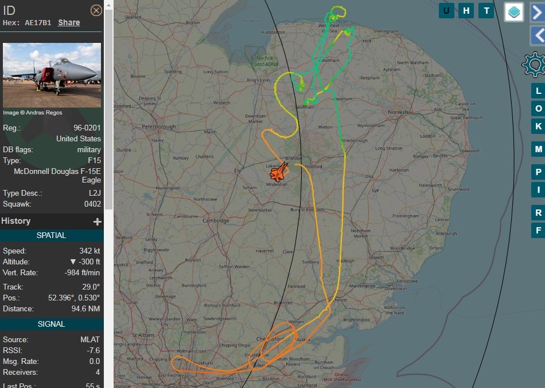Viewport: 545px width, 388px height.
Task: Open the map layers selector icon
Action: [513, 12]
